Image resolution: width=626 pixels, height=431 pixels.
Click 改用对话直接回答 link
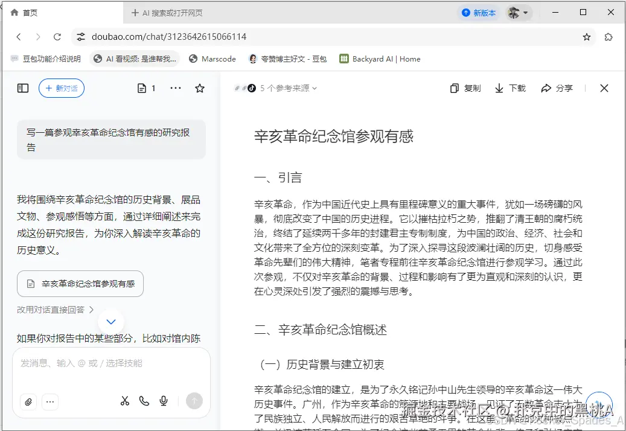click(x=55, y=310)
